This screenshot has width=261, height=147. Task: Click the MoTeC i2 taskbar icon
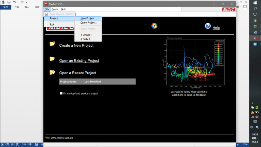click(x=255, y=38)
